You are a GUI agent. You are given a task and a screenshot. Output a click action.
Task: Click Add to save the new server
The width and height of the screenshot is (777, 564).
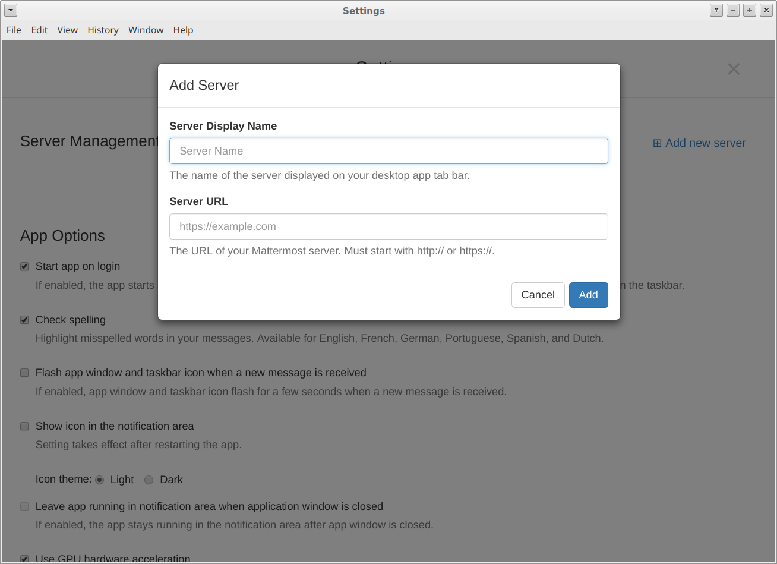click(588, 295)
